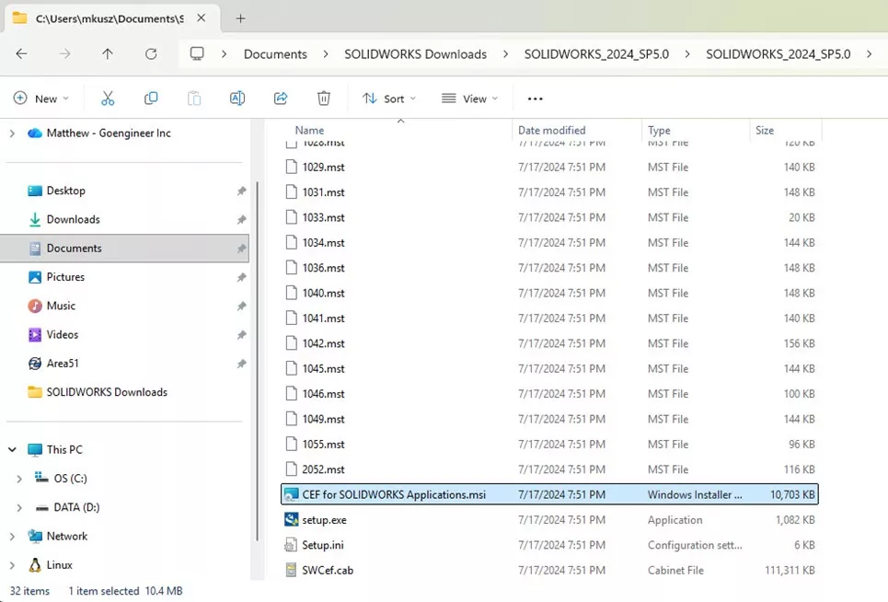Click the Paste icon
Viewport: 888px width, 602px height.
coord(194,98)
